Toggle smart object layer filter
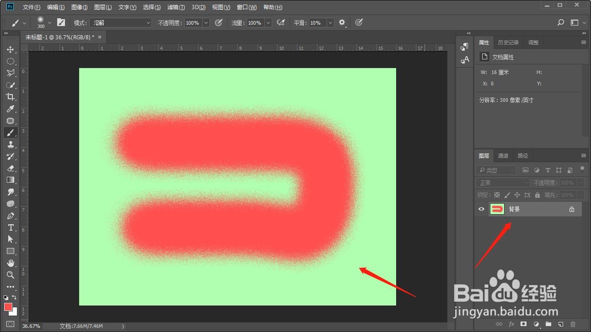Screen dimensions: 591x332 (x=570, y=170)
